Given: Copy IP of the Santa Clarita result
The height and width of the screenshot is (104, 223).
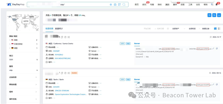Looking at the screenshot, I should (x=62, y=37).
